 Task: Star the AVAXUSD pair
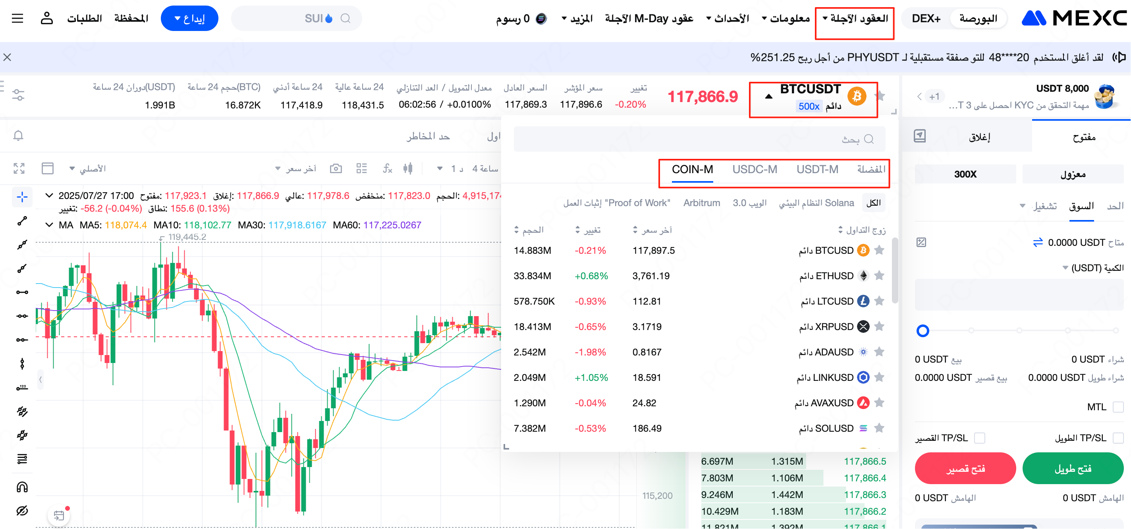coord(879,403)
